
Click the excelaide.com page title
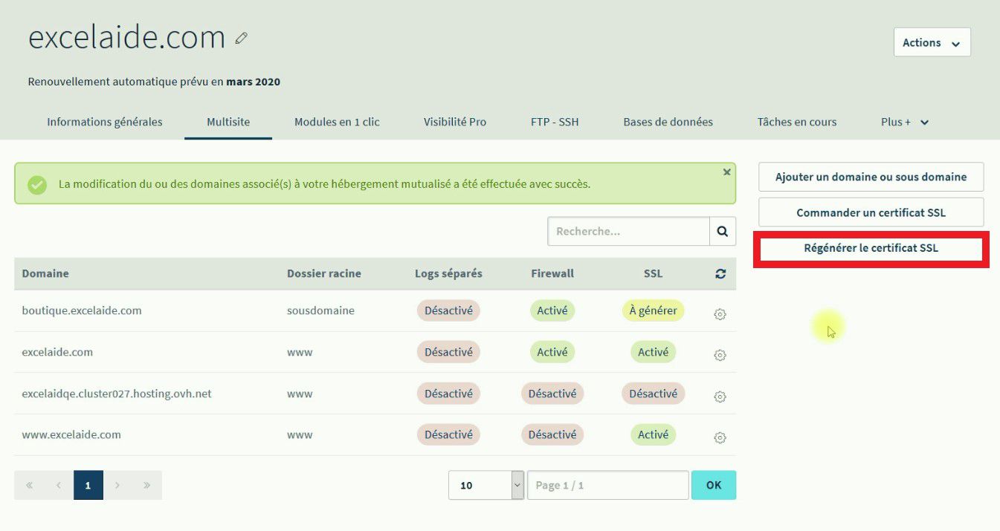126,37
